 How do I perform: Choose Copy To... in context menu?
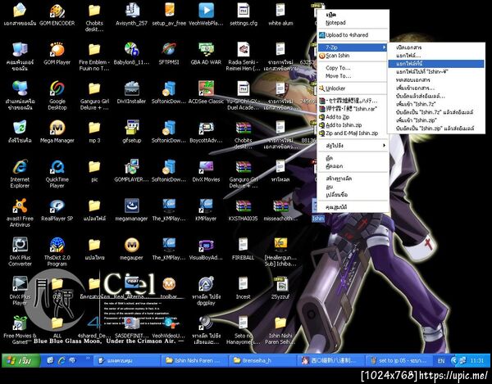[353, 68]
